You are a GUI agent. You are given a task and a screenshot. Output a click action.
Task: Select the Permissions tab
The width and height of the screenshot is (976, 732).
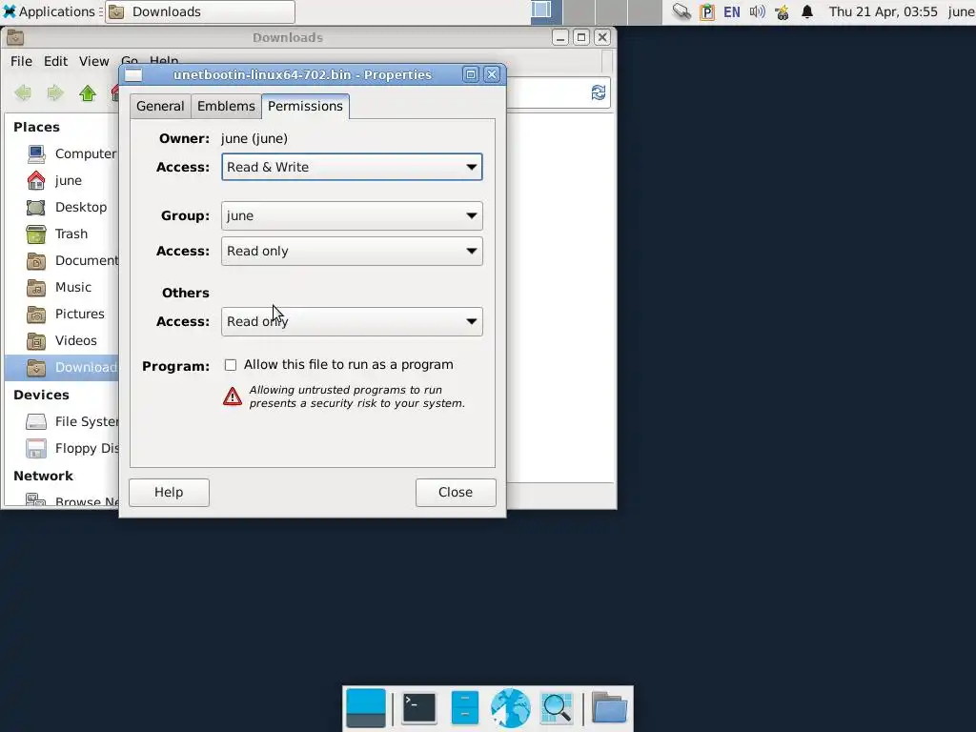(x=305, y=106)
